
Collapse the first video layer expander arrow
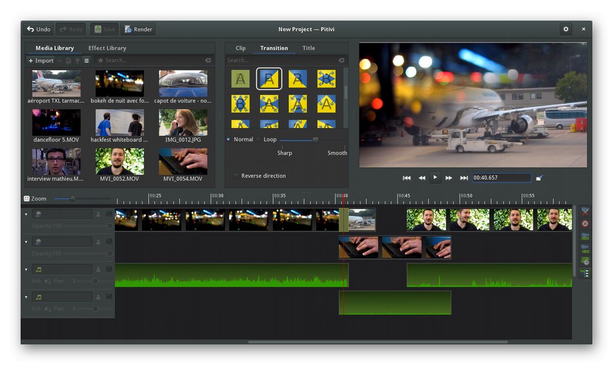(x=26, y=214)
